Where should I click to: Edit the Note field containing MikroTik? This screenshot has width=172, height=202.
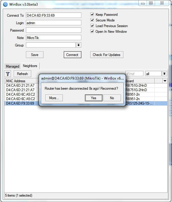(x=54, y=38)
